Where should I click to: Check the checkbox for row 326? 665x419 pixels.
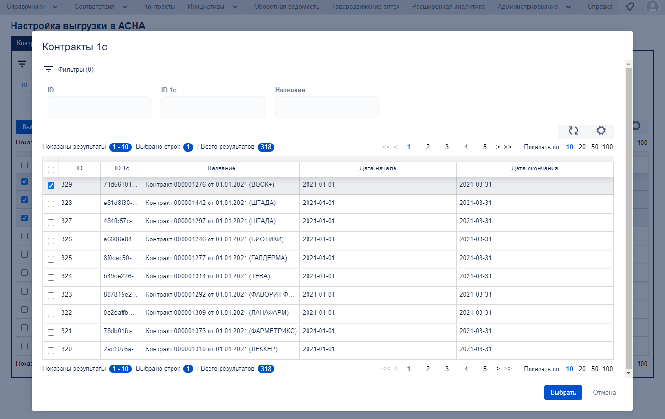tap(51, 240)
